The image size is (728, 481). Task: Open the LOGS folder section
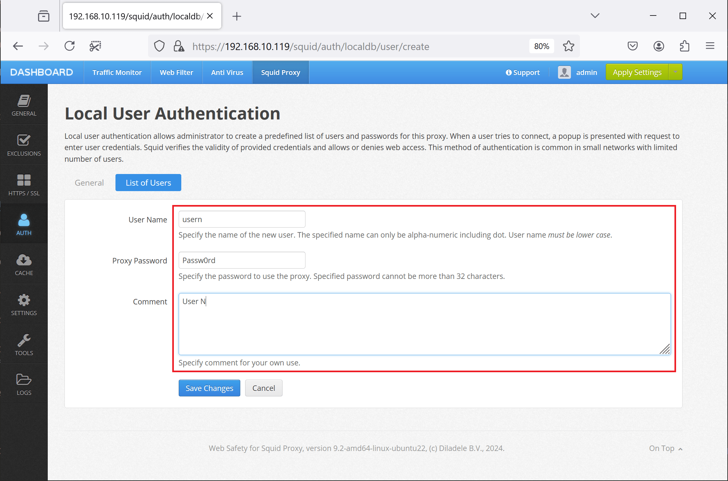point(24,384)
